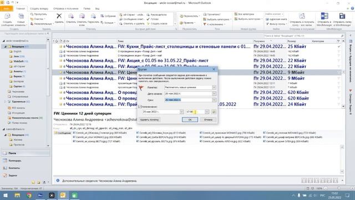Screen dimensions: 355x200
Task: Open Tasks (Задачи) in the navigation pane
Action: [x=26, y=176]
